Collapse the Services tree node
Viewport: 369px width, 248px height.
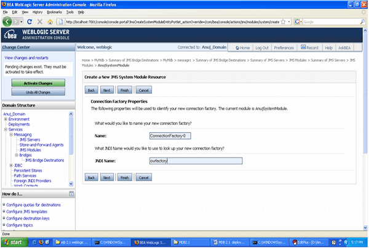pyautogui.click(x=6, y=129)
